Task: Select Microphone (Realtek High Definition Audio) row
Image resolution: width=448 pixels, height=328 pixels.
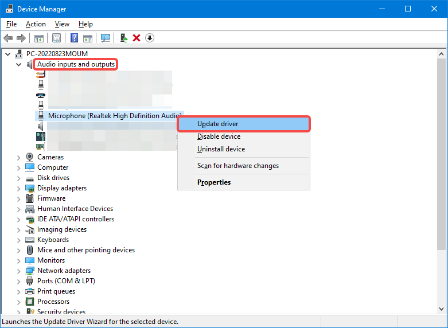Action: tap(110, 116)
